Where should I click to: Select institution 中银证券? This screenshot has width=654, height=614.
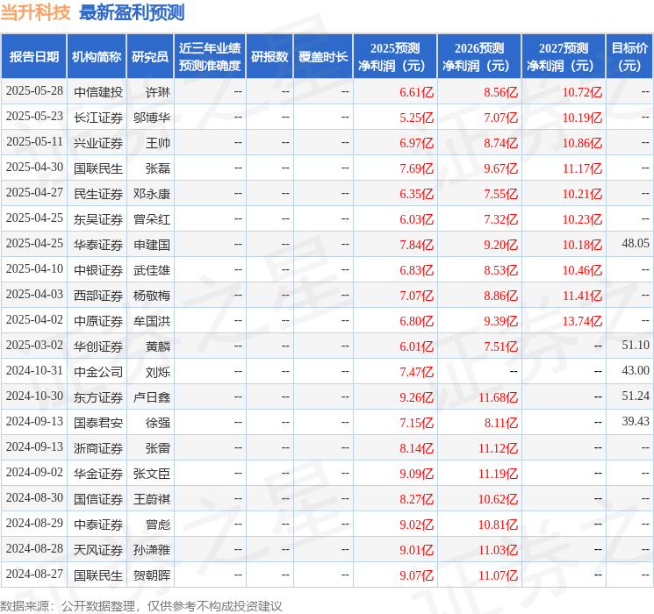point(98,270)
